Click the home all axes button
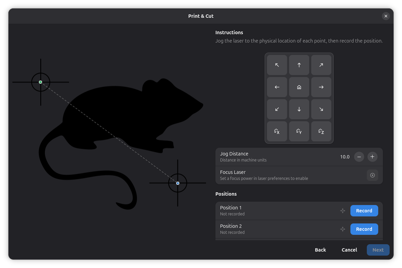The image size is (402, 268). coord(299,87)
